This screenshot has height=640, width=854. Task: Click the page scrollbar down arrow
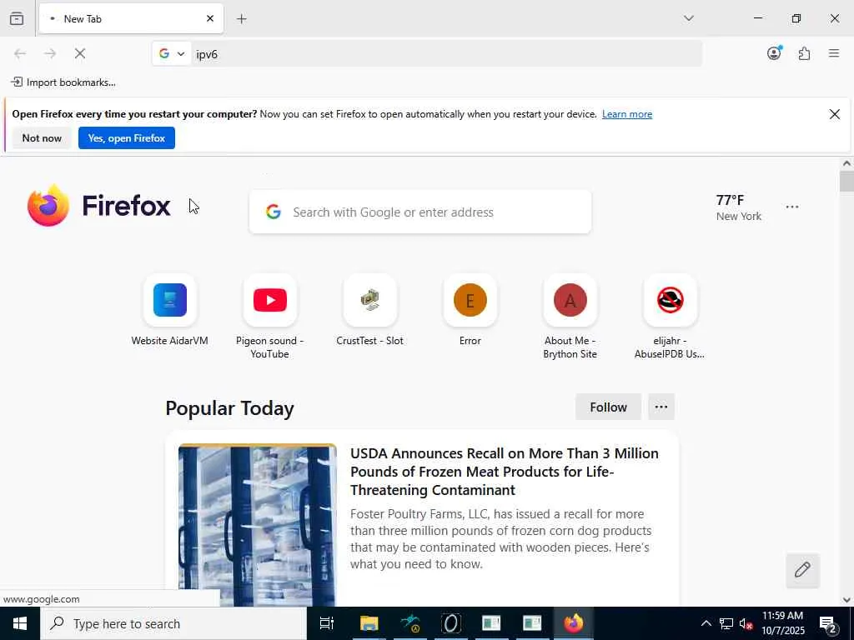point(846,600)
